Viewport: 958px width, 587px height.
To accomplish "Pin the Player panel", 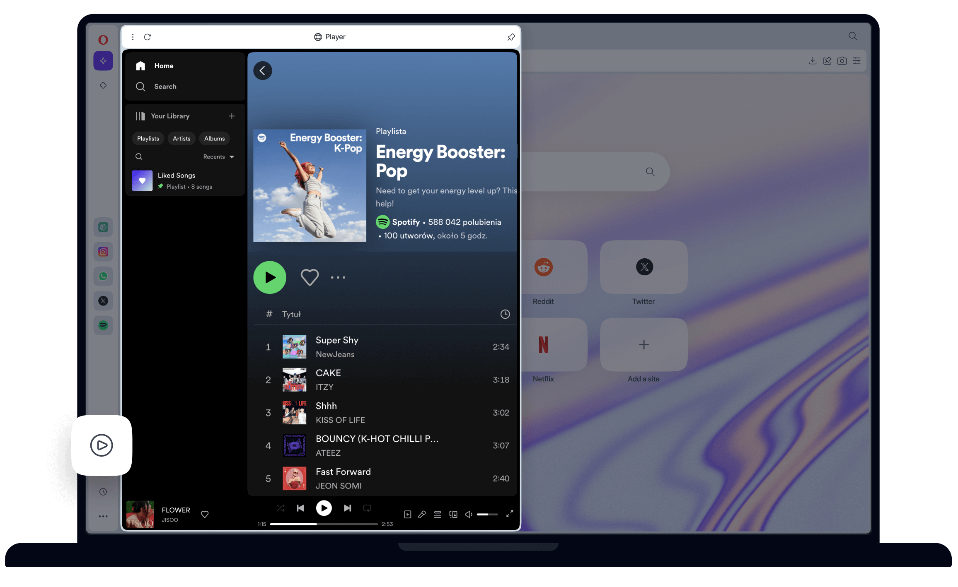I will tap(511, 37).
